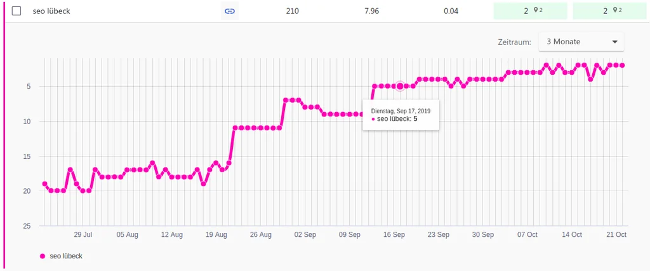
Task: Click the 0.04 value in the row
Action: (x=451, y=11)
